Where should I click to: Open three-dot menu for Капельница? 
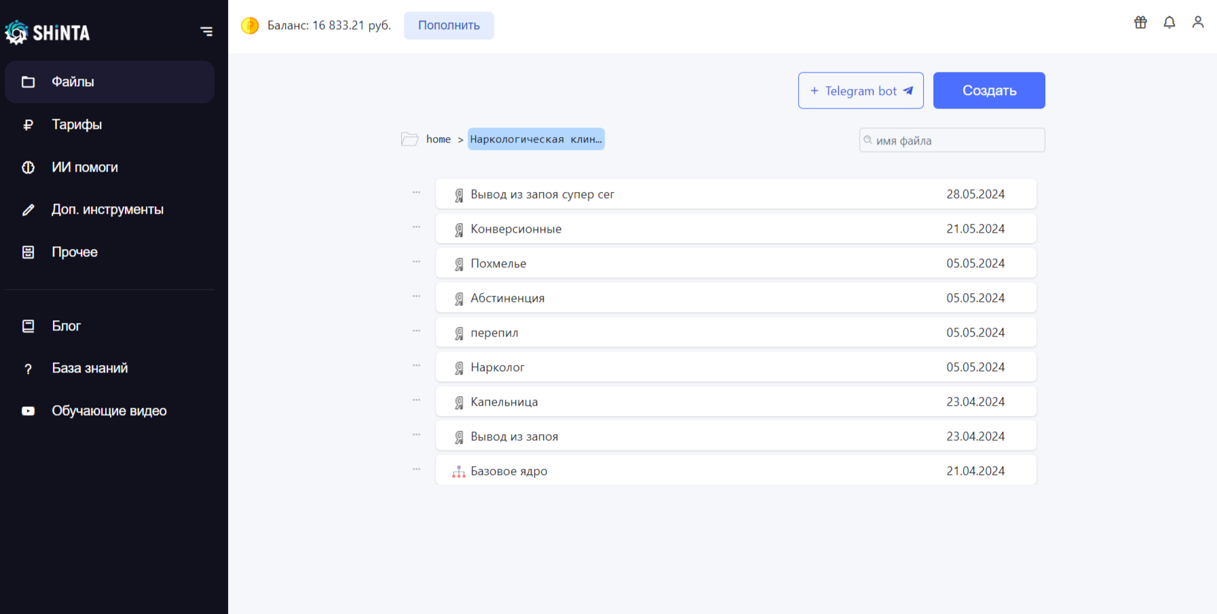(x=416, y=400)
